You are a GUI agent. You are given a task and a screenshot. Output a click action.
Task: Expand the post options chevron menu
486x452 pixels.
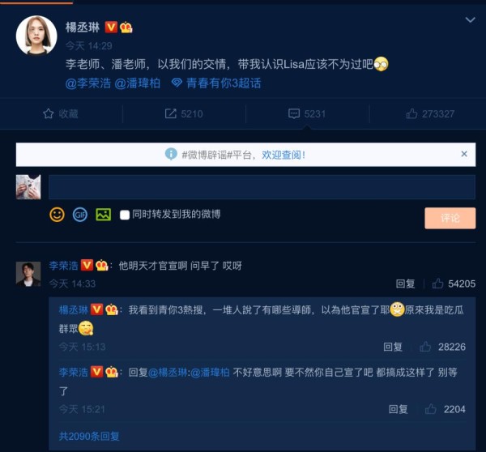pyautogui.click(x=470, y=19)
